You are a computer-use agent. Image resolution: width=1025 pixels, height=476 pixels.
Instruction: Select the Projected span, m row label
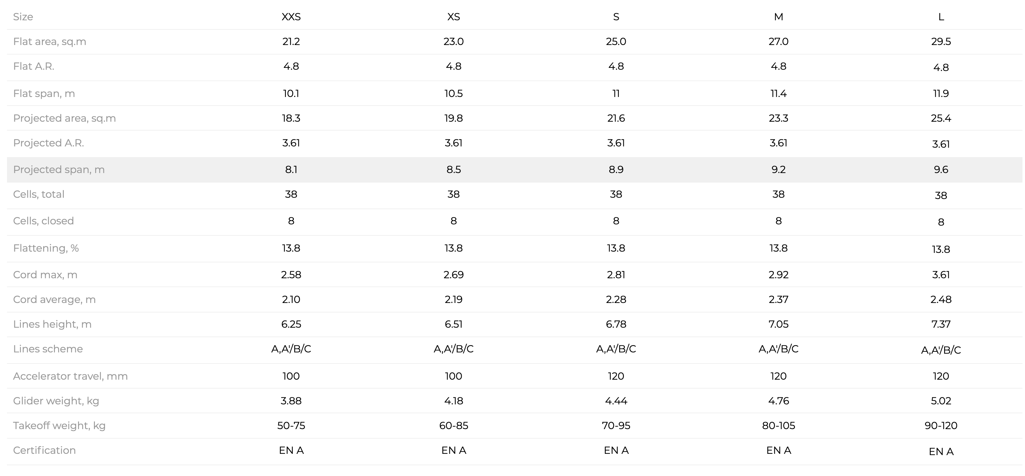click(x=58, y=169)
